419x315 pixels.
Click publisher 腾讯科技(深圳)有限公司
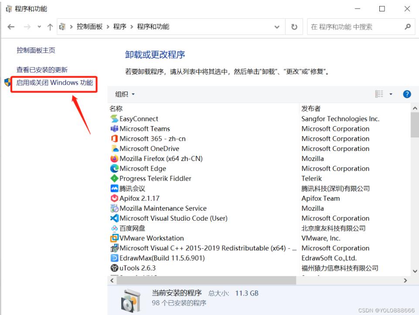coord(336,188)
